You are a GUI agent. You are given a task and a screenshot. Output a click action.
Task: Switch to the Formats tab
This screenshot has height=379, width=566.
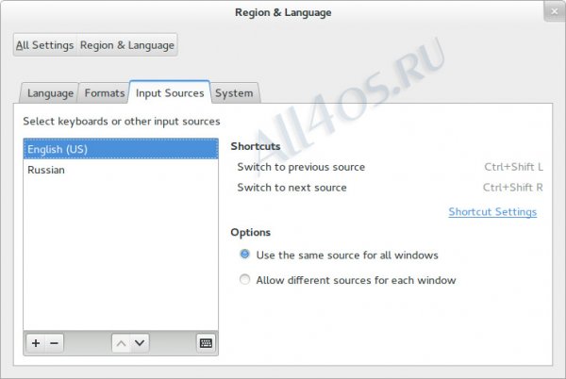105,93
